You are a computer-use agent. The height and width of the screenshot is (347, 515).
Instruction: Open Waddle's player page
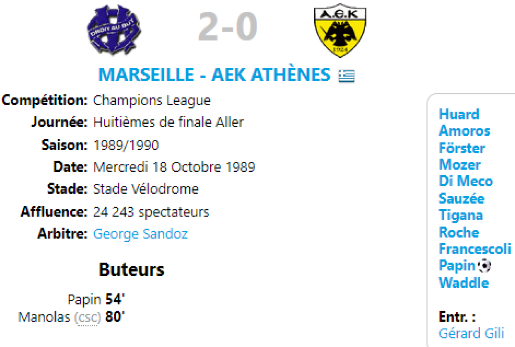463,283
